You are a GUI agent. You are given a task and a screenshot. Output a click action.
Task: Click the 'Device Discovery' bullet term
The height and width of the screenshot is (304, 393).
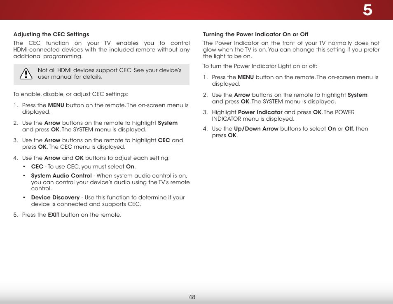[55, 197]
